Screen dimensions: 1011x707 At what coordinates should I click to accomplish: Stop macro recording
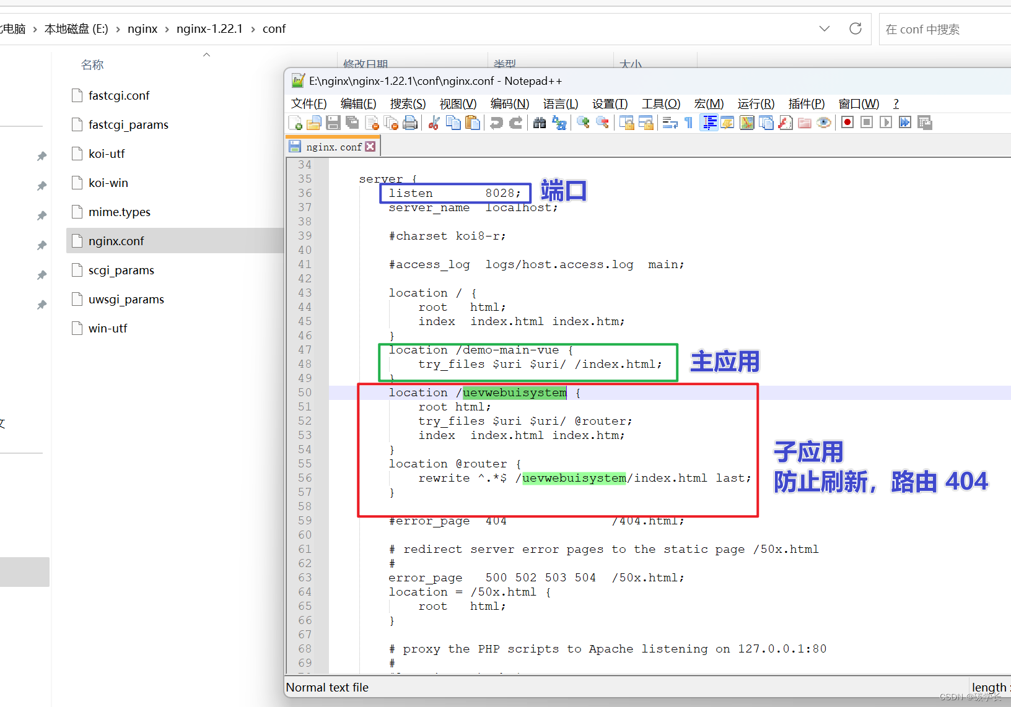click(x=867, y=123)
